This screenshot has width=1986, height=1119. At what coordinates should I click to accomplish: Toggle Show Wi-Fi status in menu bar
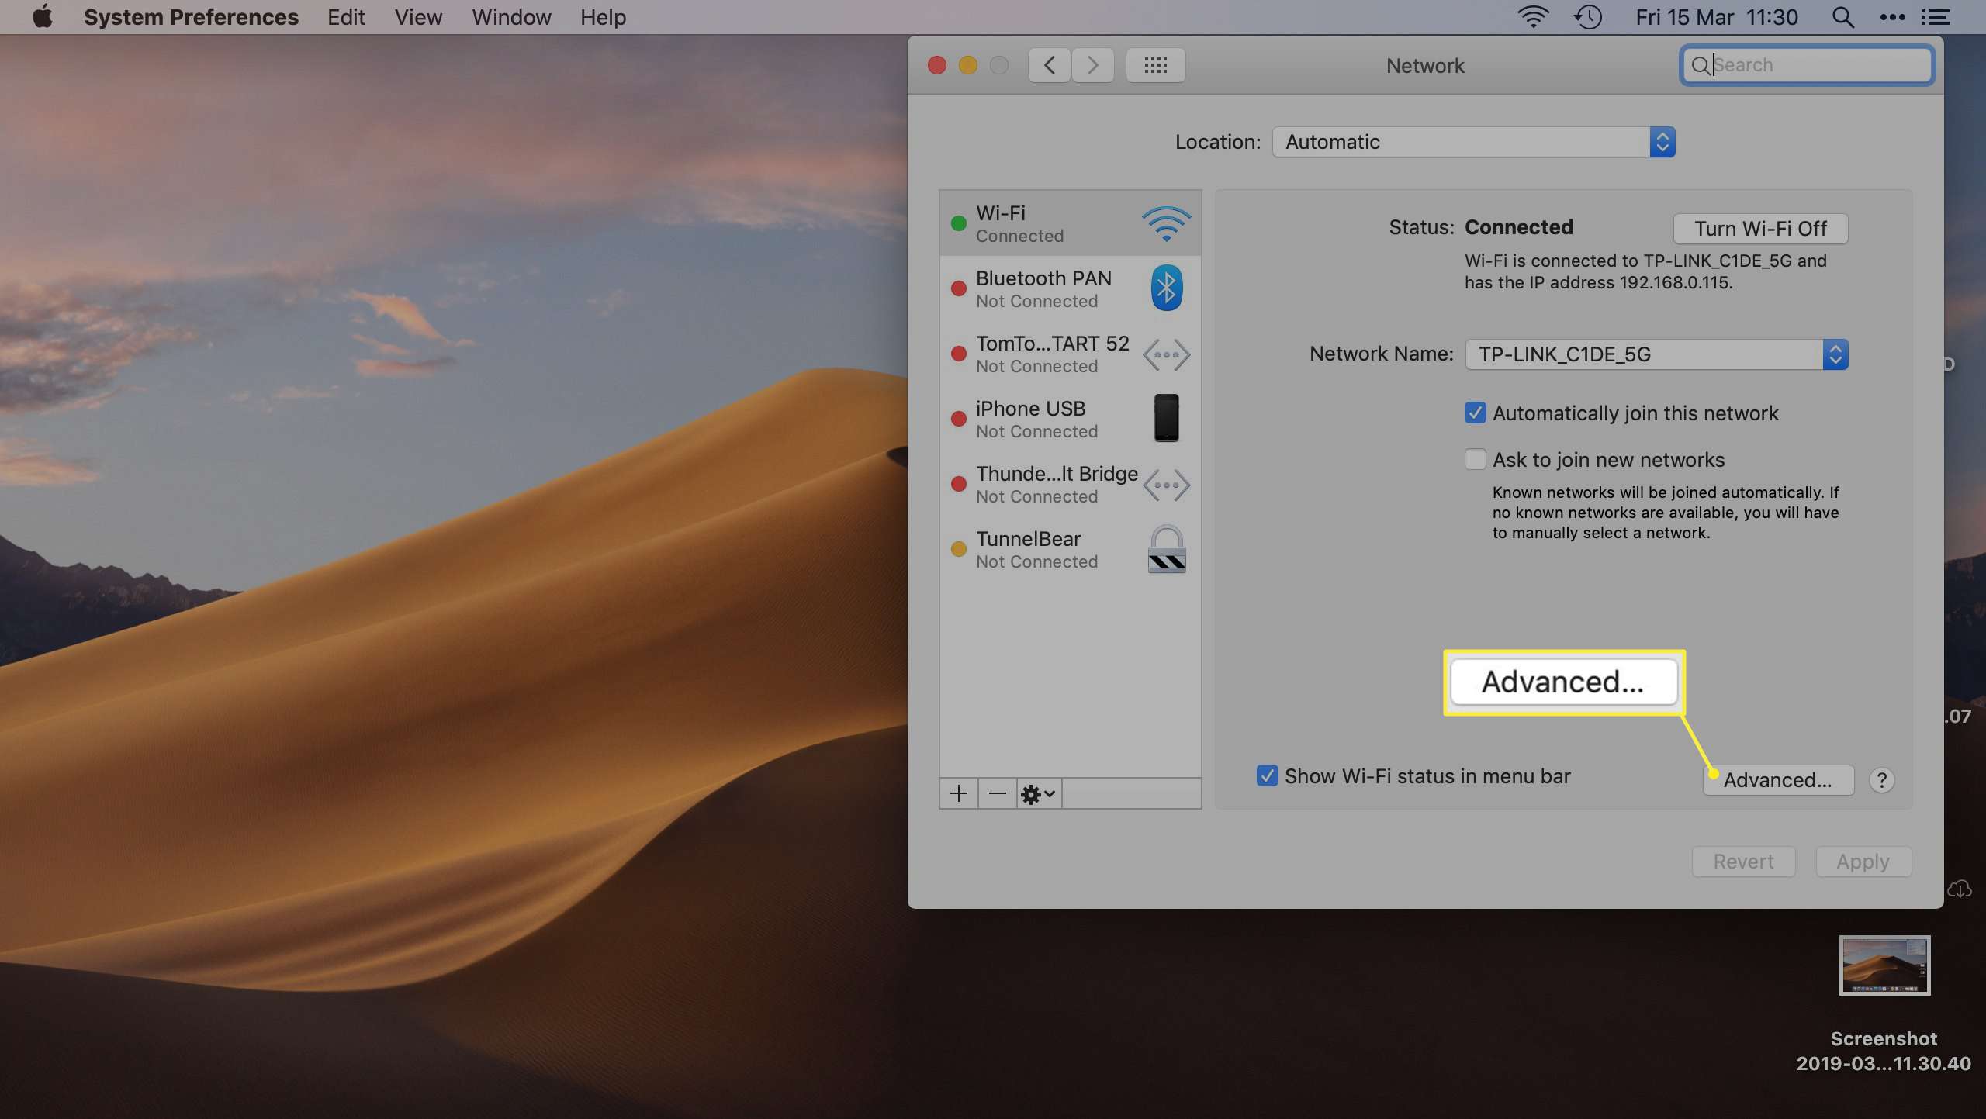pyautogui.click(x=1267, y=775)
